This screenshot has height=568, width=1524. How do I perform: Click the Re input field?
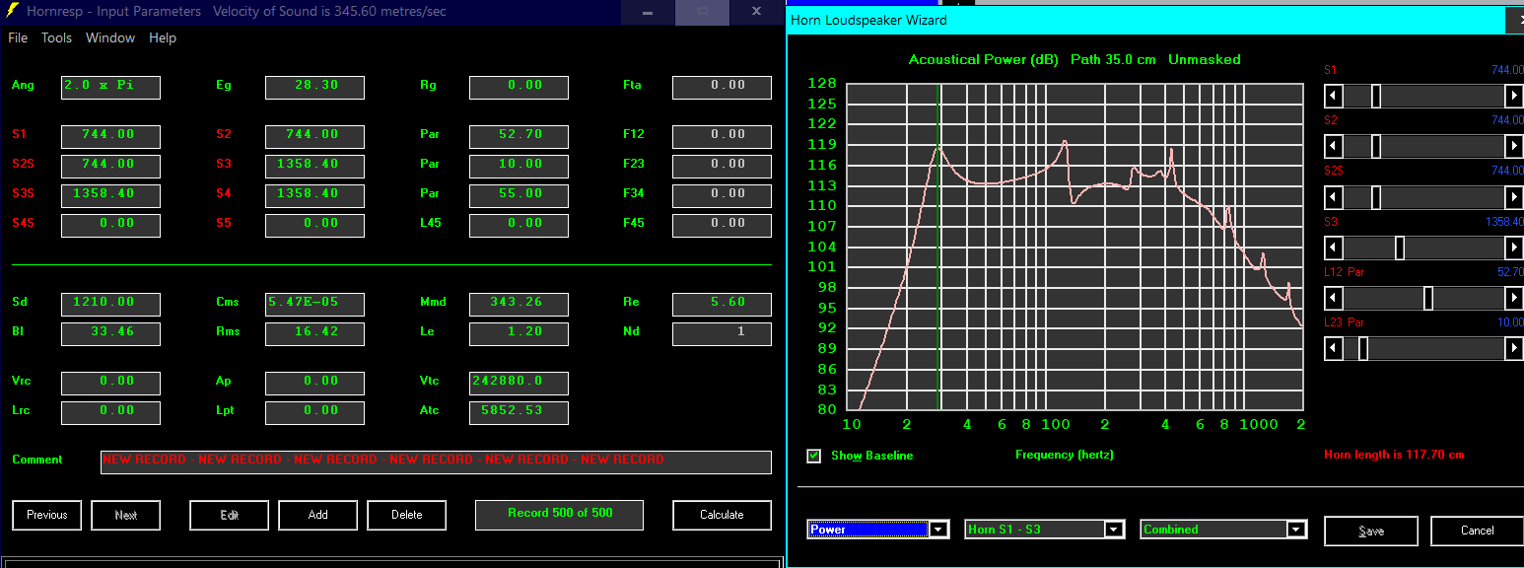pos(723,304)
